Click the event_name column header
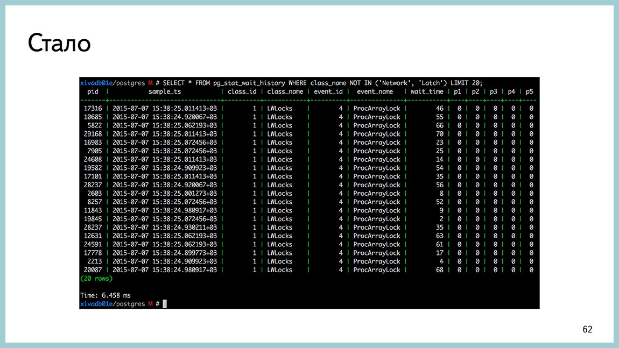The image size is (619, 348). [375, 91]
